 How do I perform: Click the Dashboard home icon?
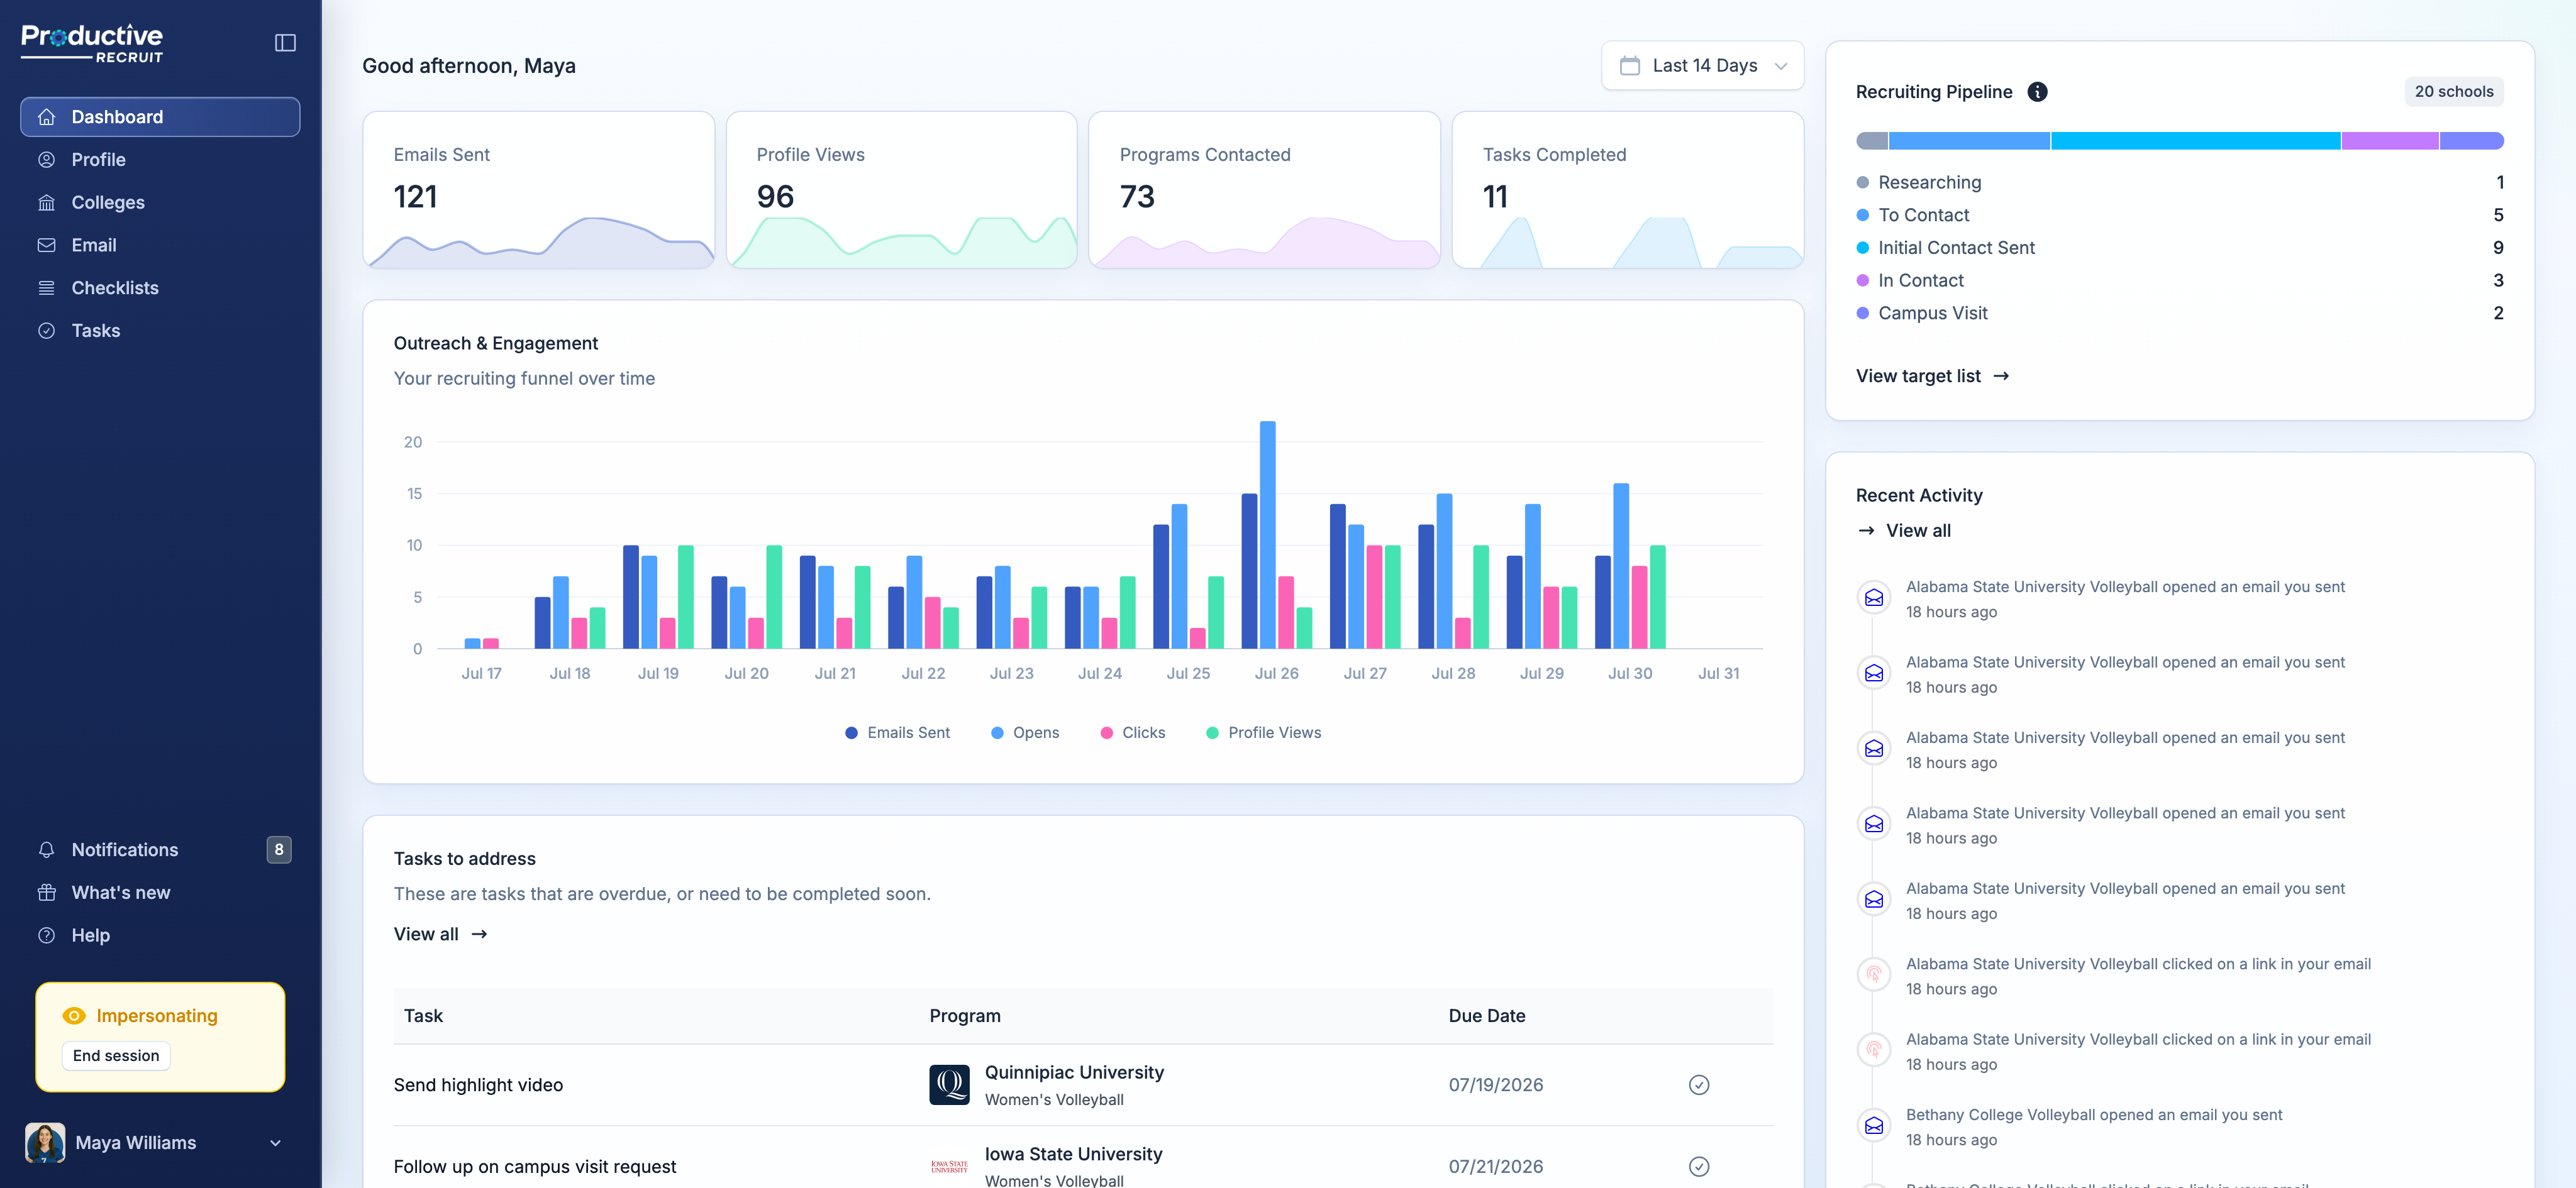pyautogui.click(x=46, y=117)
